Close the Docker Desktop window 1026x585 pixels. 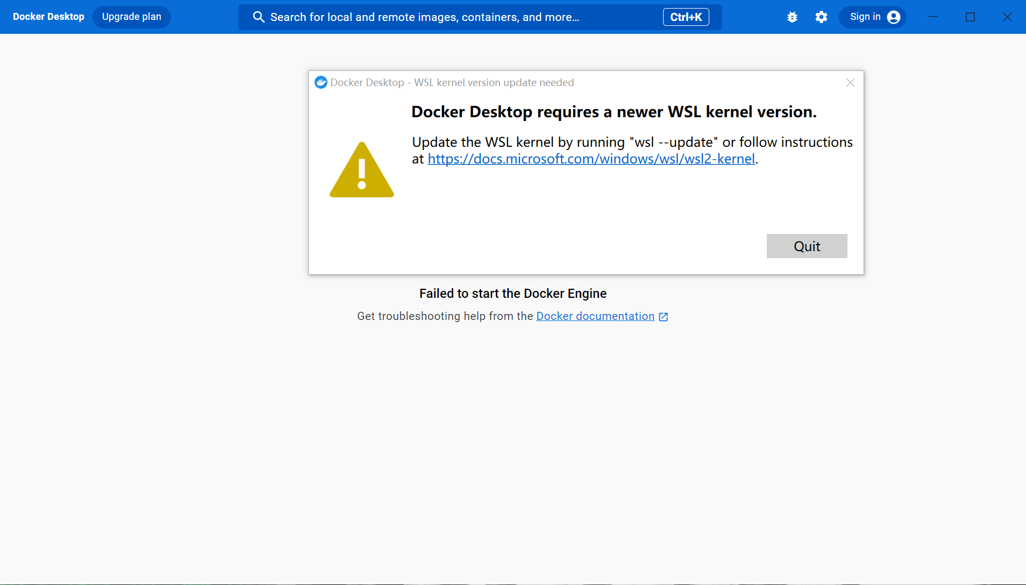1008,17
